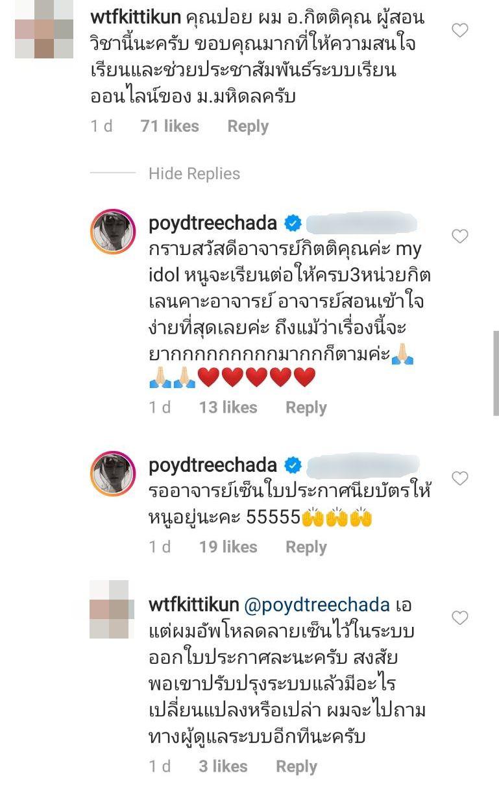
Task: Like poydtreechada's 55555 reply heart icon
Action: [459, 479]
